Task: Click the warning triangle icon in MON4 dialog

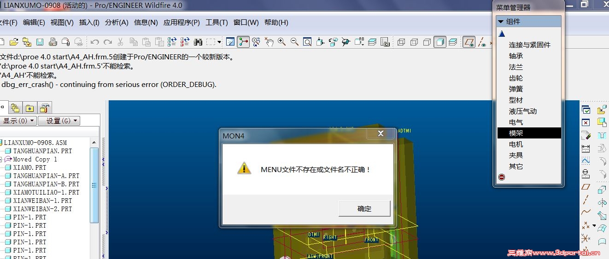Action: [244, 168]
